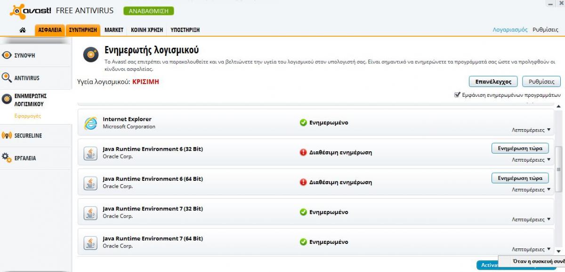The height and width of the screenshot is (272, 565).
Task: Click the ΚΡΙΣΙΜΗ health status text
Action: [x=145, y=82]
